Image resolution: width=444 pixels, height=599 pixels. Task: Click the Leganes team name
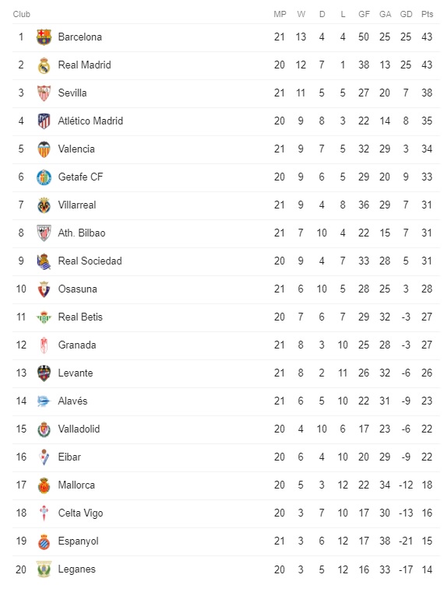click(x=76, y=569)
